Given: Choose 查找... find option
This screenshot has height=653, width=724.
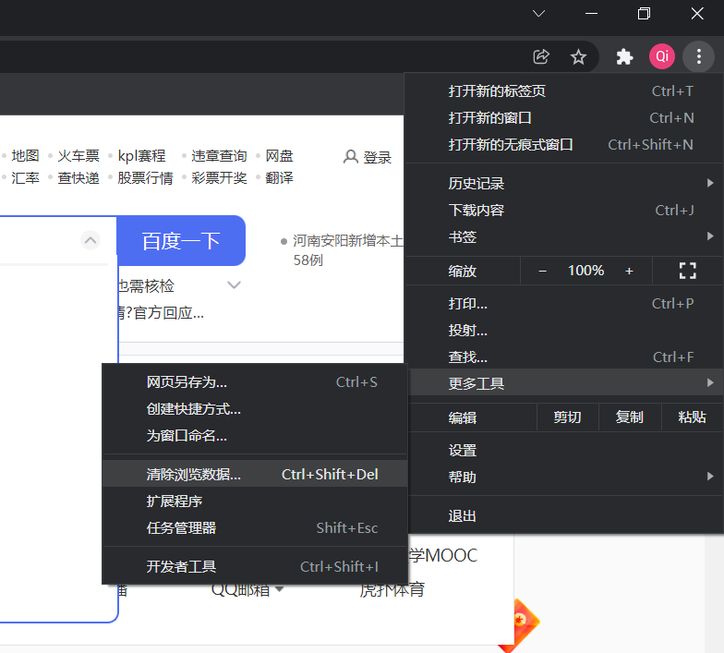Looking at the screenshot, I should click(x=563, y=357).
